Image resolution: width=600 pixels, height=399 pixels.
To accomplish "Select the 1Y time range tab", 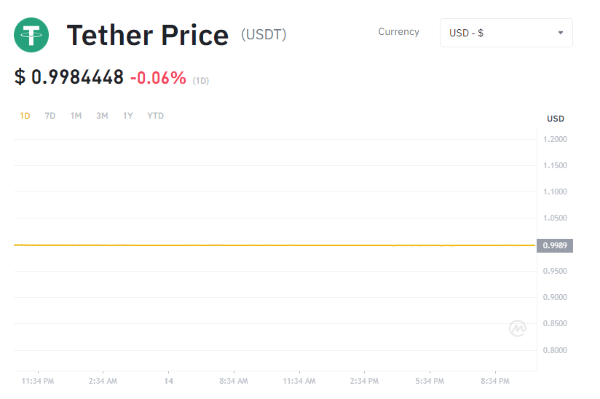I will [x=128, y=116].
